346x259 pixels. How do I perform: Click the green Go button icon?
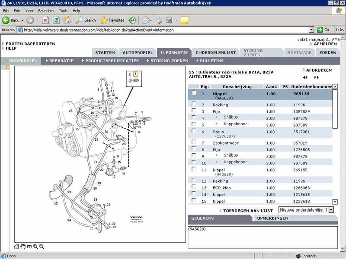[x=320, y=30]
